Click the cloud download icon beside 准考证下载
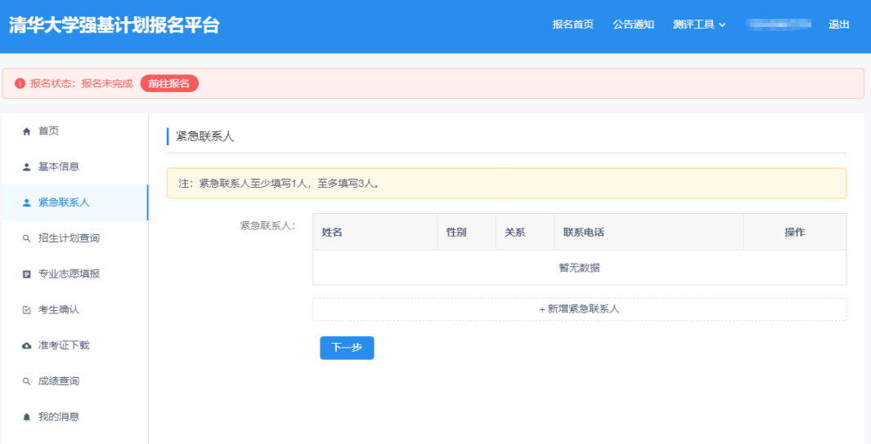The height and width of the screenshot is (444, 871). click(x=26, y=346)
